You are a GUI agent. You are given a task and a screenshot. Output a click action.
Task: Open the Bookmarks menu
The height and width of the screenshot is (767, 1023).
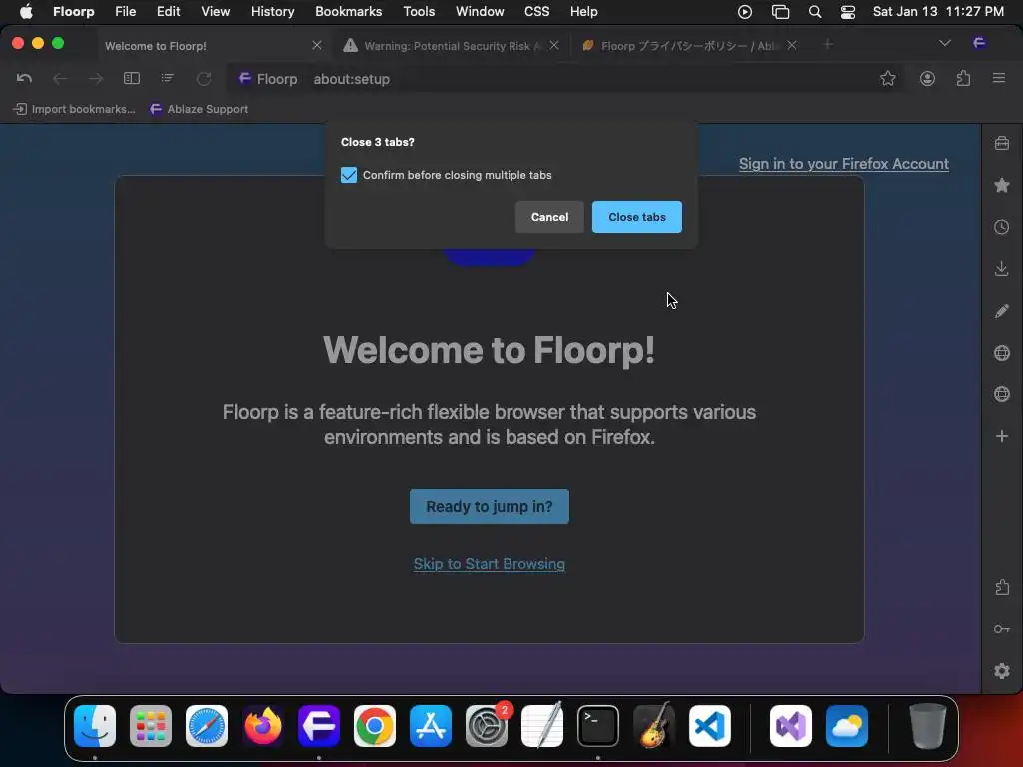tap(349, 12)
